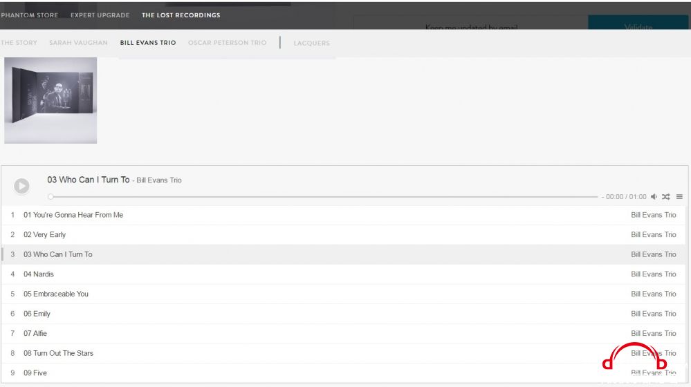Click Bill Evans Trio artist on Nardis row
The image size is (691, 387).
pos(654,274)
